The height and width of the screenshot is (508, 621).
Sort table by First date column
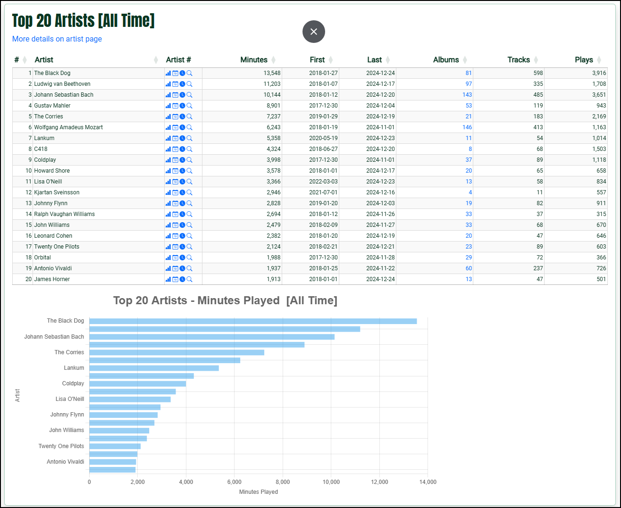click(x=321, y=60)
